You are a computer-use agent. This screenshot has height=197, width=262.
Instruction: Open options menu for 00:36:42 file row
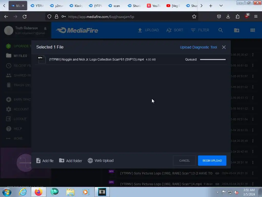pyautogui.click(x=253, y=55)
